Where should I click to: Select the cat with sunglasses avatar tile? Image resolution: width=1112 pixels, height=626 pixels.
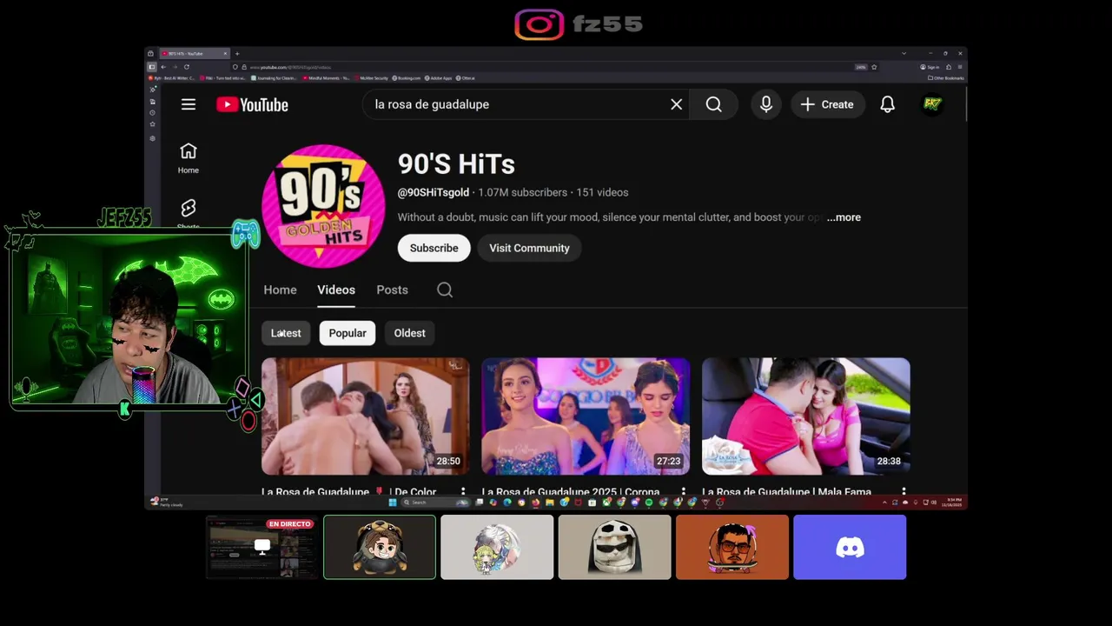615,547
